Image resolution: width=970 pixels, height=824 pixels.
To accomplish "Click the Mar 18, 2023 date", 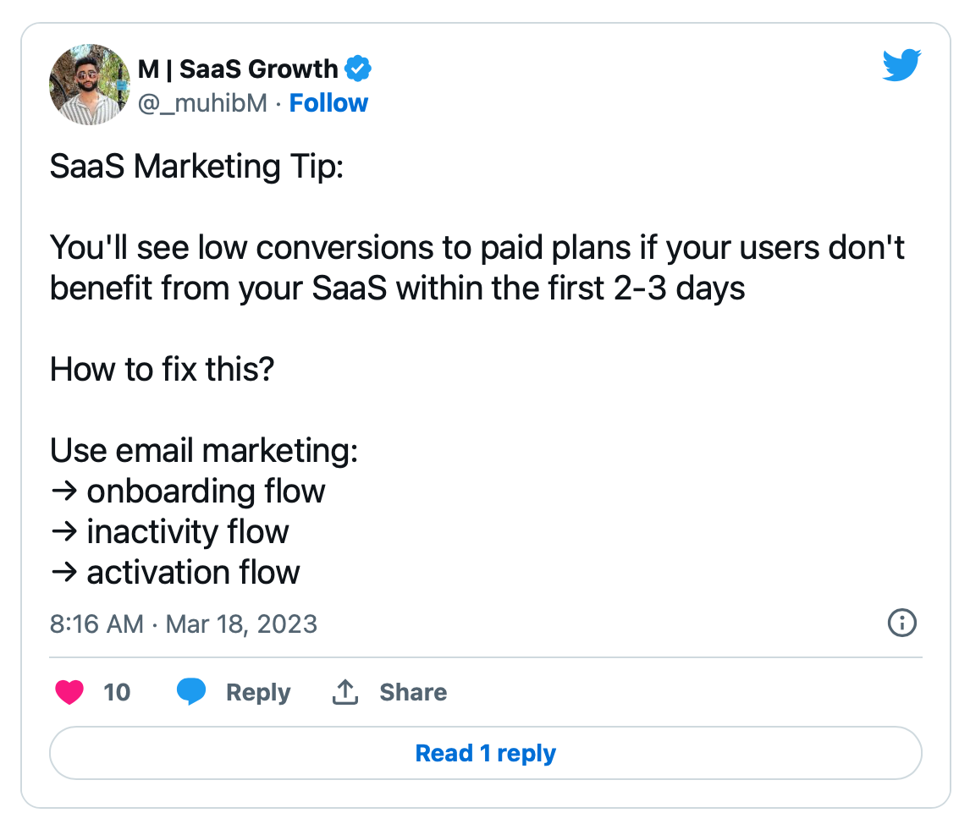I will pyautogui.click(x=241, y=623).
